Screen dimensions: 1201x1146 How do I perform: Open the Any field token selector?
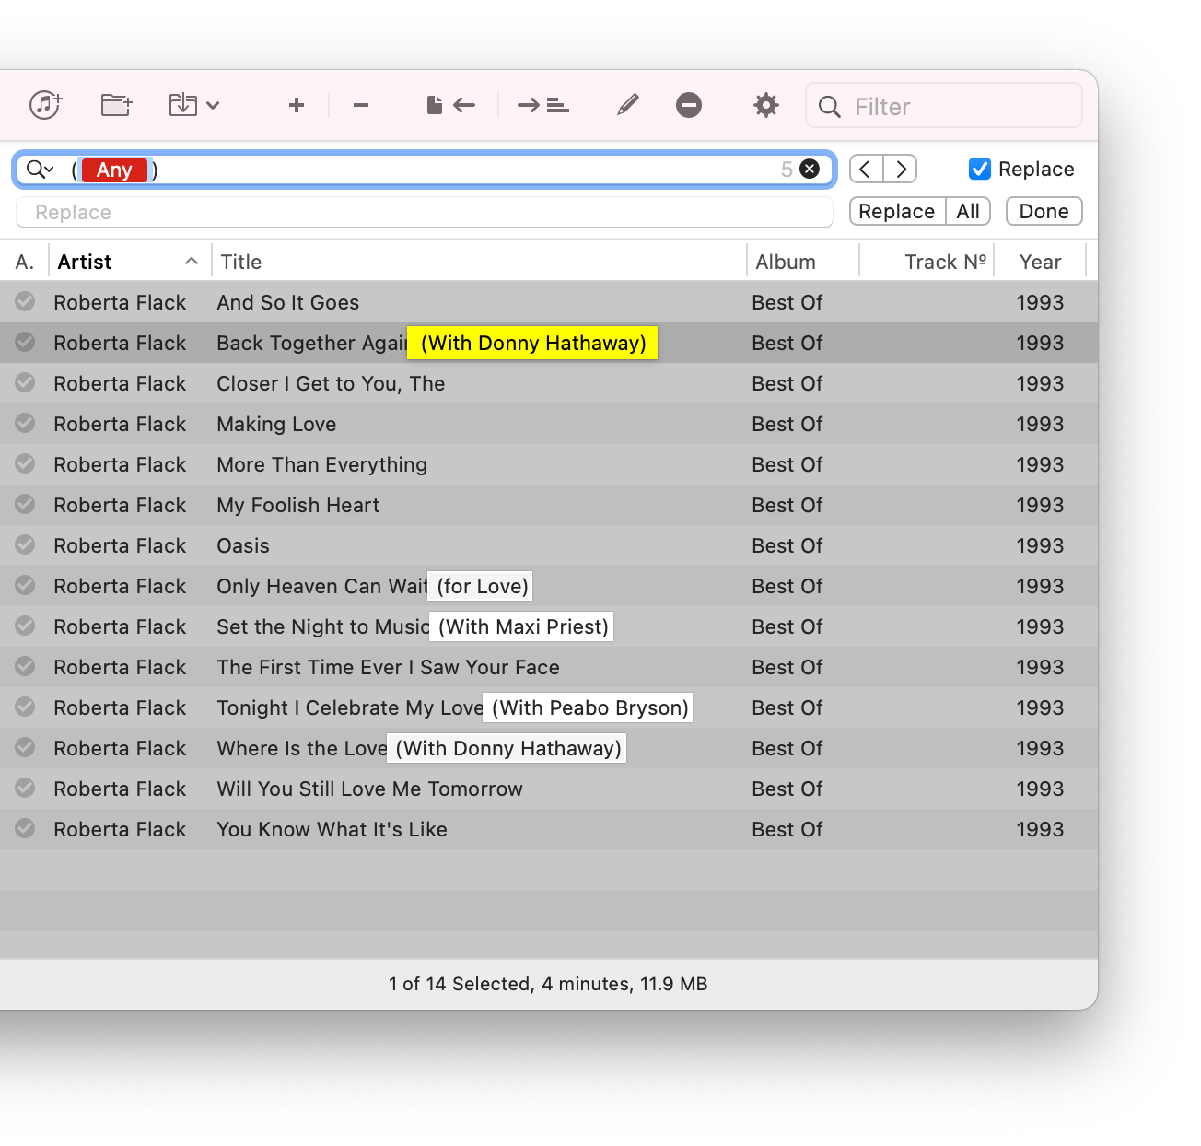(x=115, y=170)
